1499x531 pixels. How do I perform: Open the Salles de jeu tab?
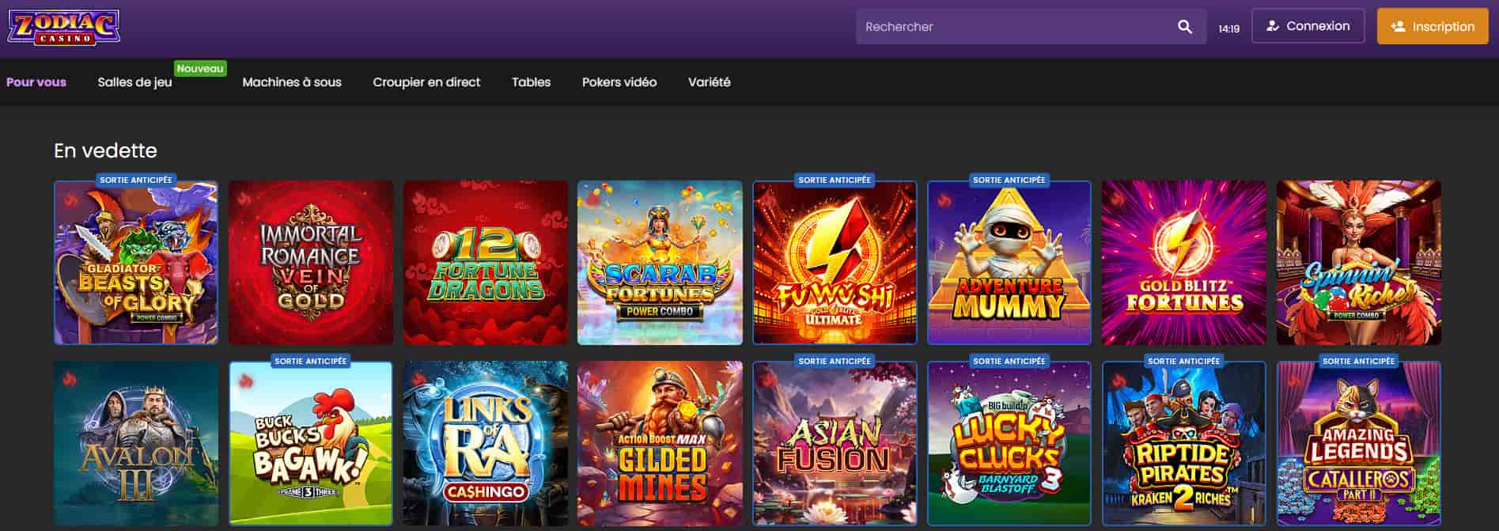[x=134, y=82]
